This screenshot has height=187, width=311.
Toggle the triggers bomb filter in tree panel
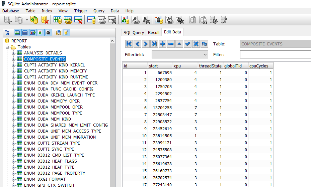pos(48,33)
